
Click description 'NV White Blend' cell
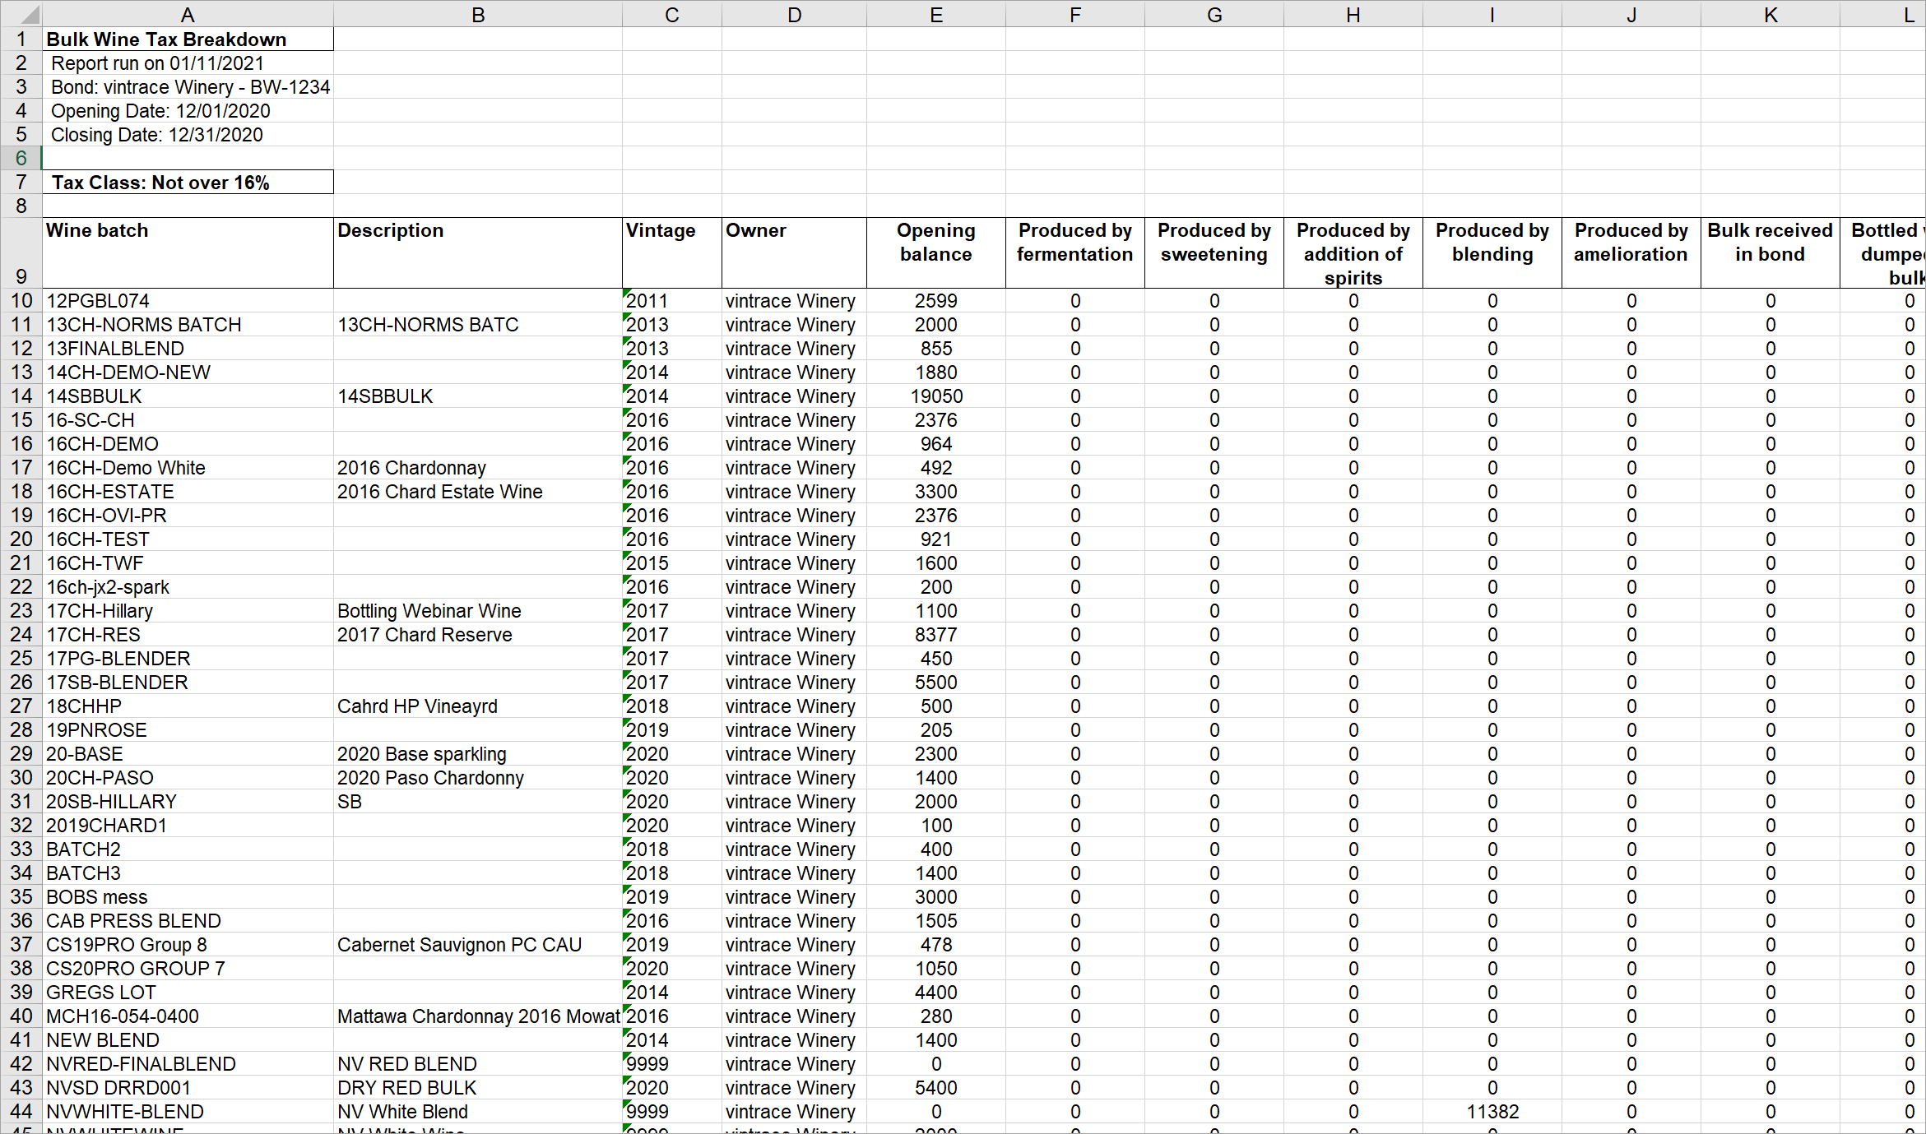478,1112
